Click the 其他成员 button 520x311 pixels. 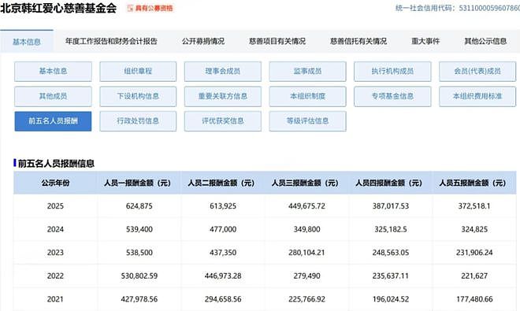(53, 97)
